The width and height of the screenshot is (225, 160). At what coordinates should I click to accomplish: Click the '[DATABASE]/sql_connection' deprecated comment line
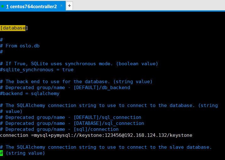(72, 123)
